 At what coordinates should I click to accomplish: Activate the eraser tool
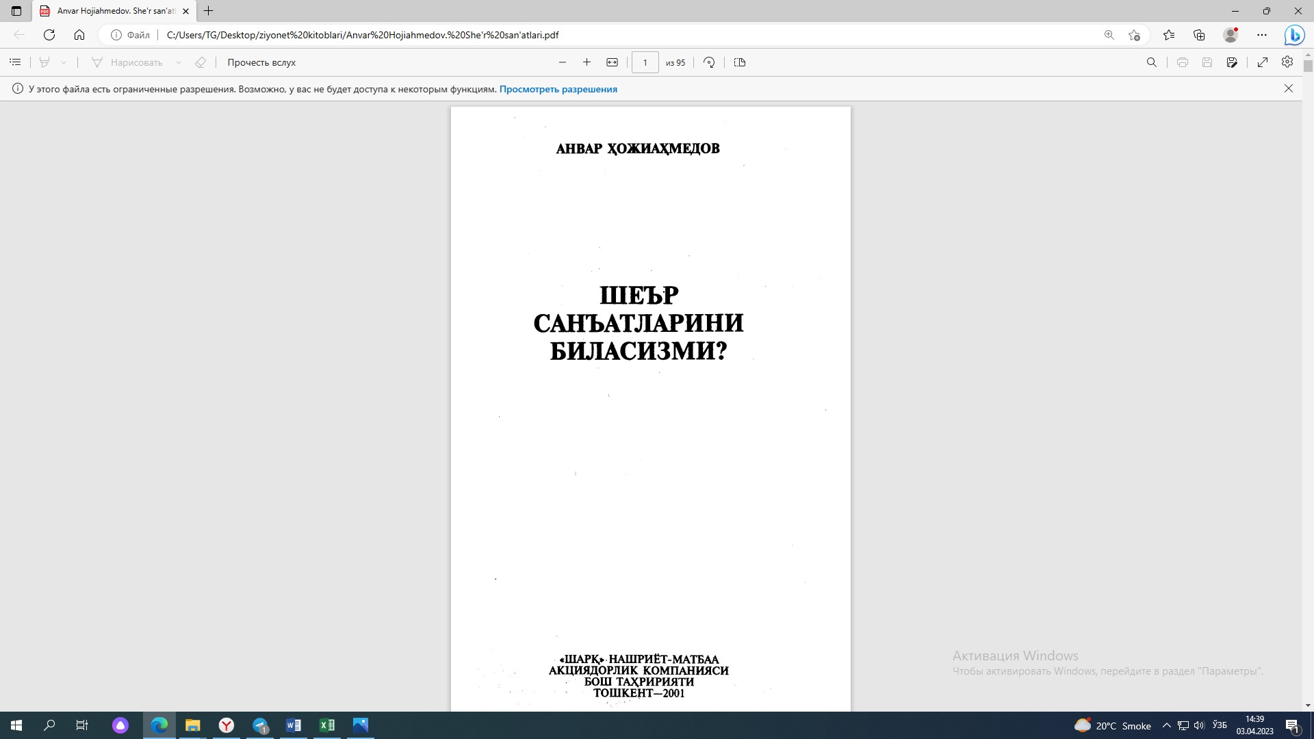[201, 62]
